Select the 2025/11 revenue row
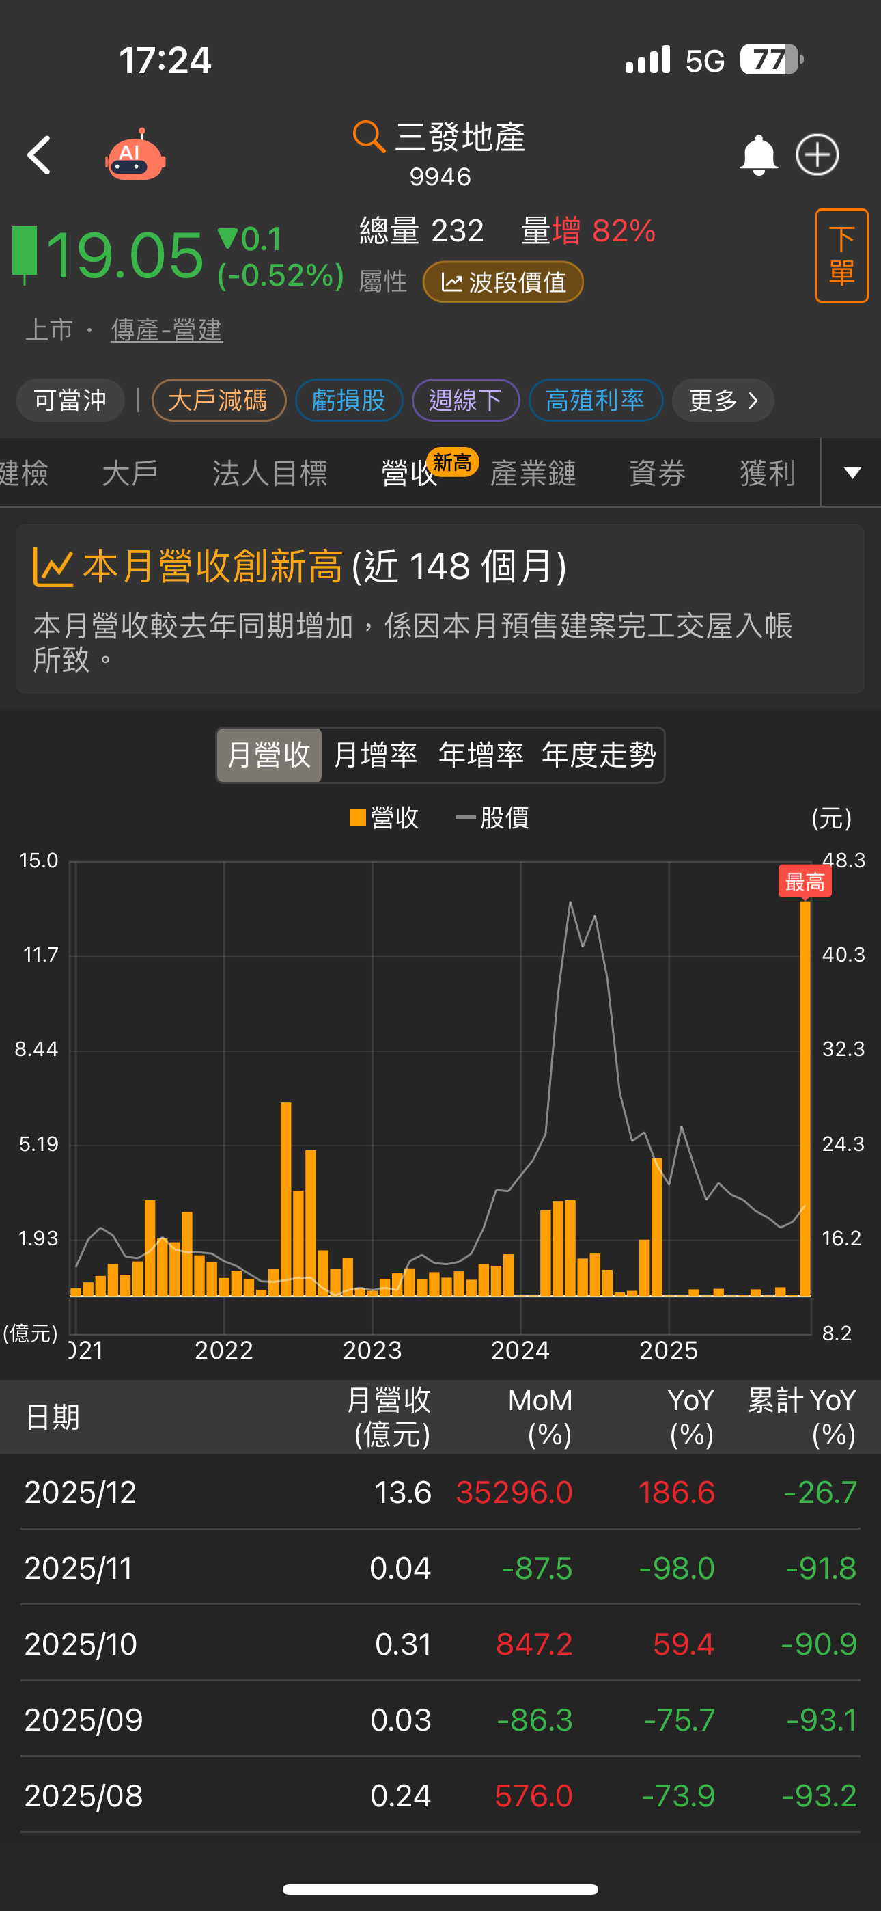This screenshot has width=881, height=1911. (440, 1569)
